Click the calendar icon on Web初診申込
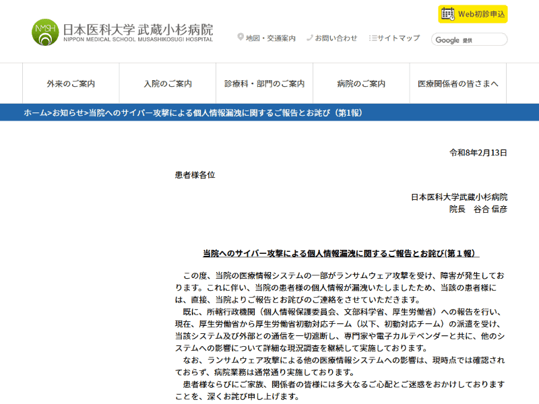539x404 pixels. pyautogui.click(x=447, y=13)
